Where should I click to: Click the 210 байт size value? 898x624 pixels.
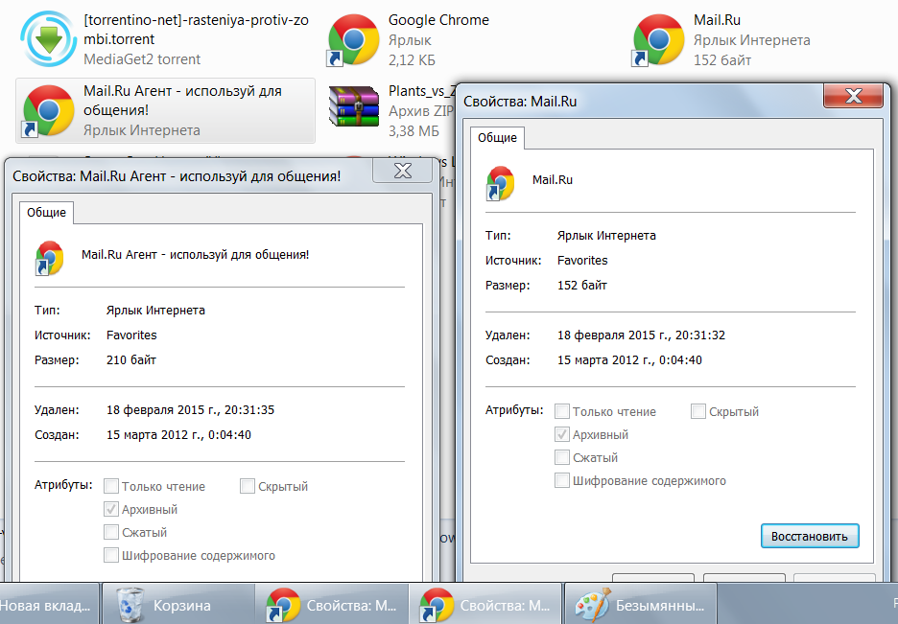click(x=131, y=359)
